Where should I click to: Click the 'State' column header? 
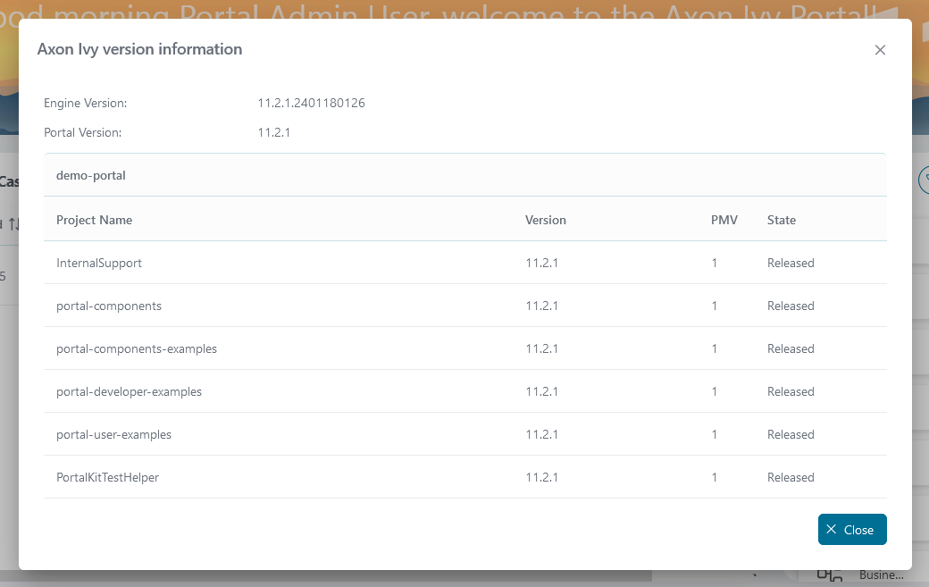(x=782, y=221)
